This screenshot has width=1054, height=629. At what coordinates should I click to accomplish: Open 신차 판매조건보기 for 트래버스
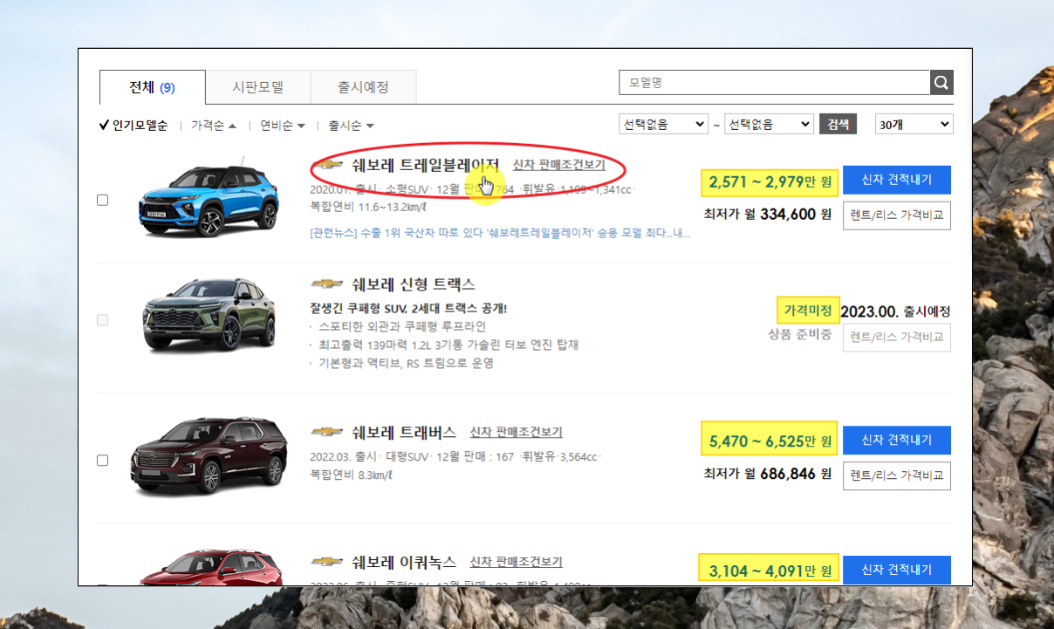(x=517, y=432)
